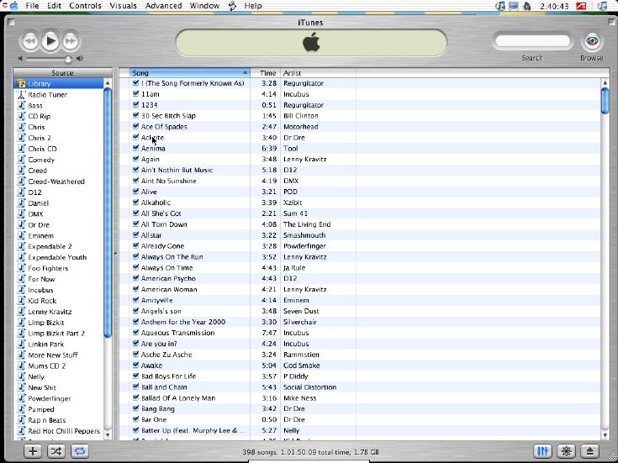Image resolution: width=618 pixels, height=463 pixels.
Task: Eject disc with the eject button
Action: click(x=590, y=451)
